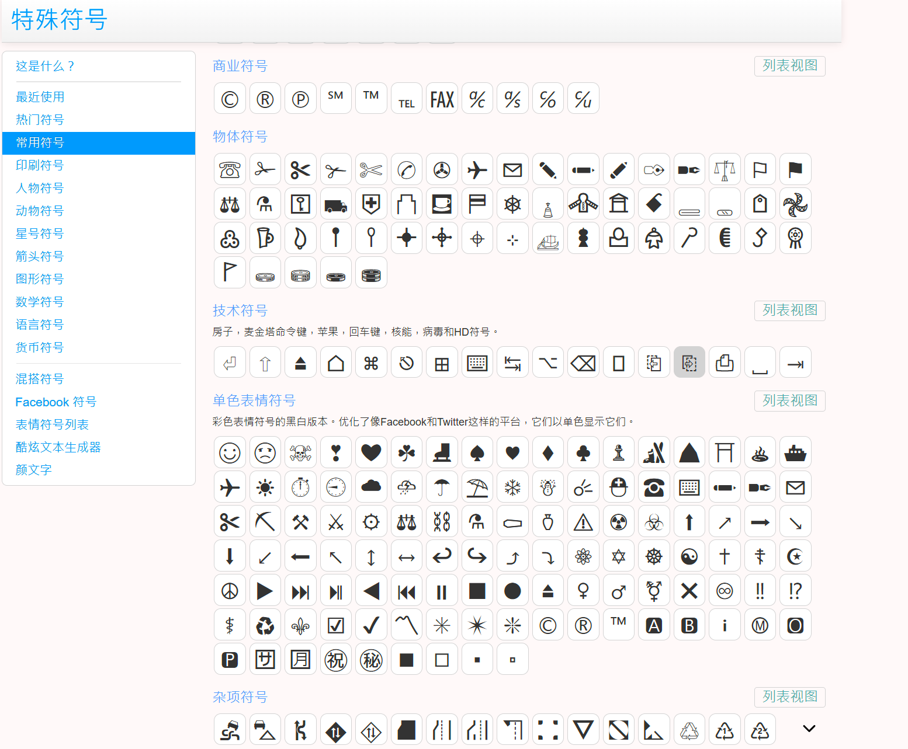The width and height of the screenshot is (908, 749).
Task: Click the copyright symbol in 商业符号
Action: pos(230,99)
